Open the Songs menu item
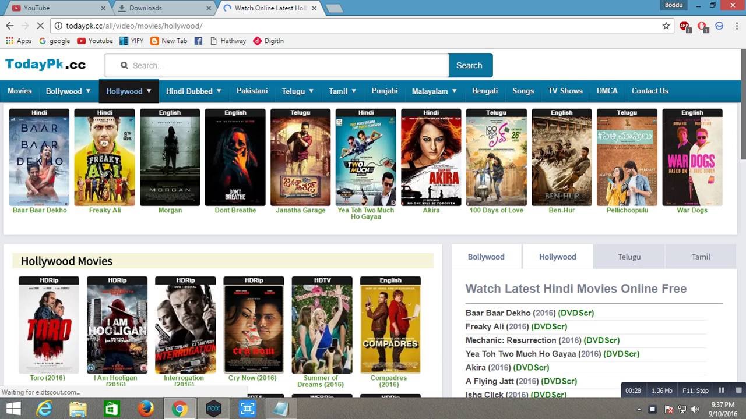746x419 pixels. click(x=523, y=91)
